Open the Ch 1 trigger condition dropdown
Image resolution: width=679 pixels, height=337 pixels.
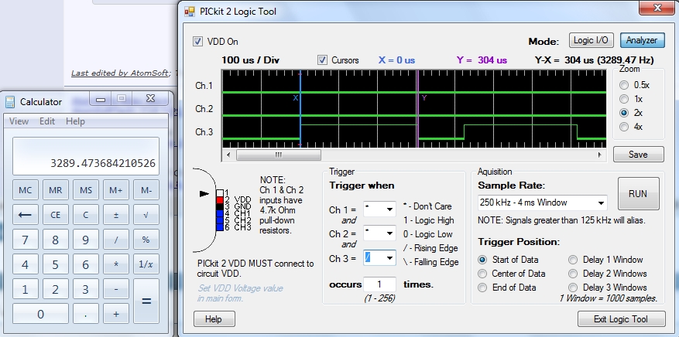389,209
